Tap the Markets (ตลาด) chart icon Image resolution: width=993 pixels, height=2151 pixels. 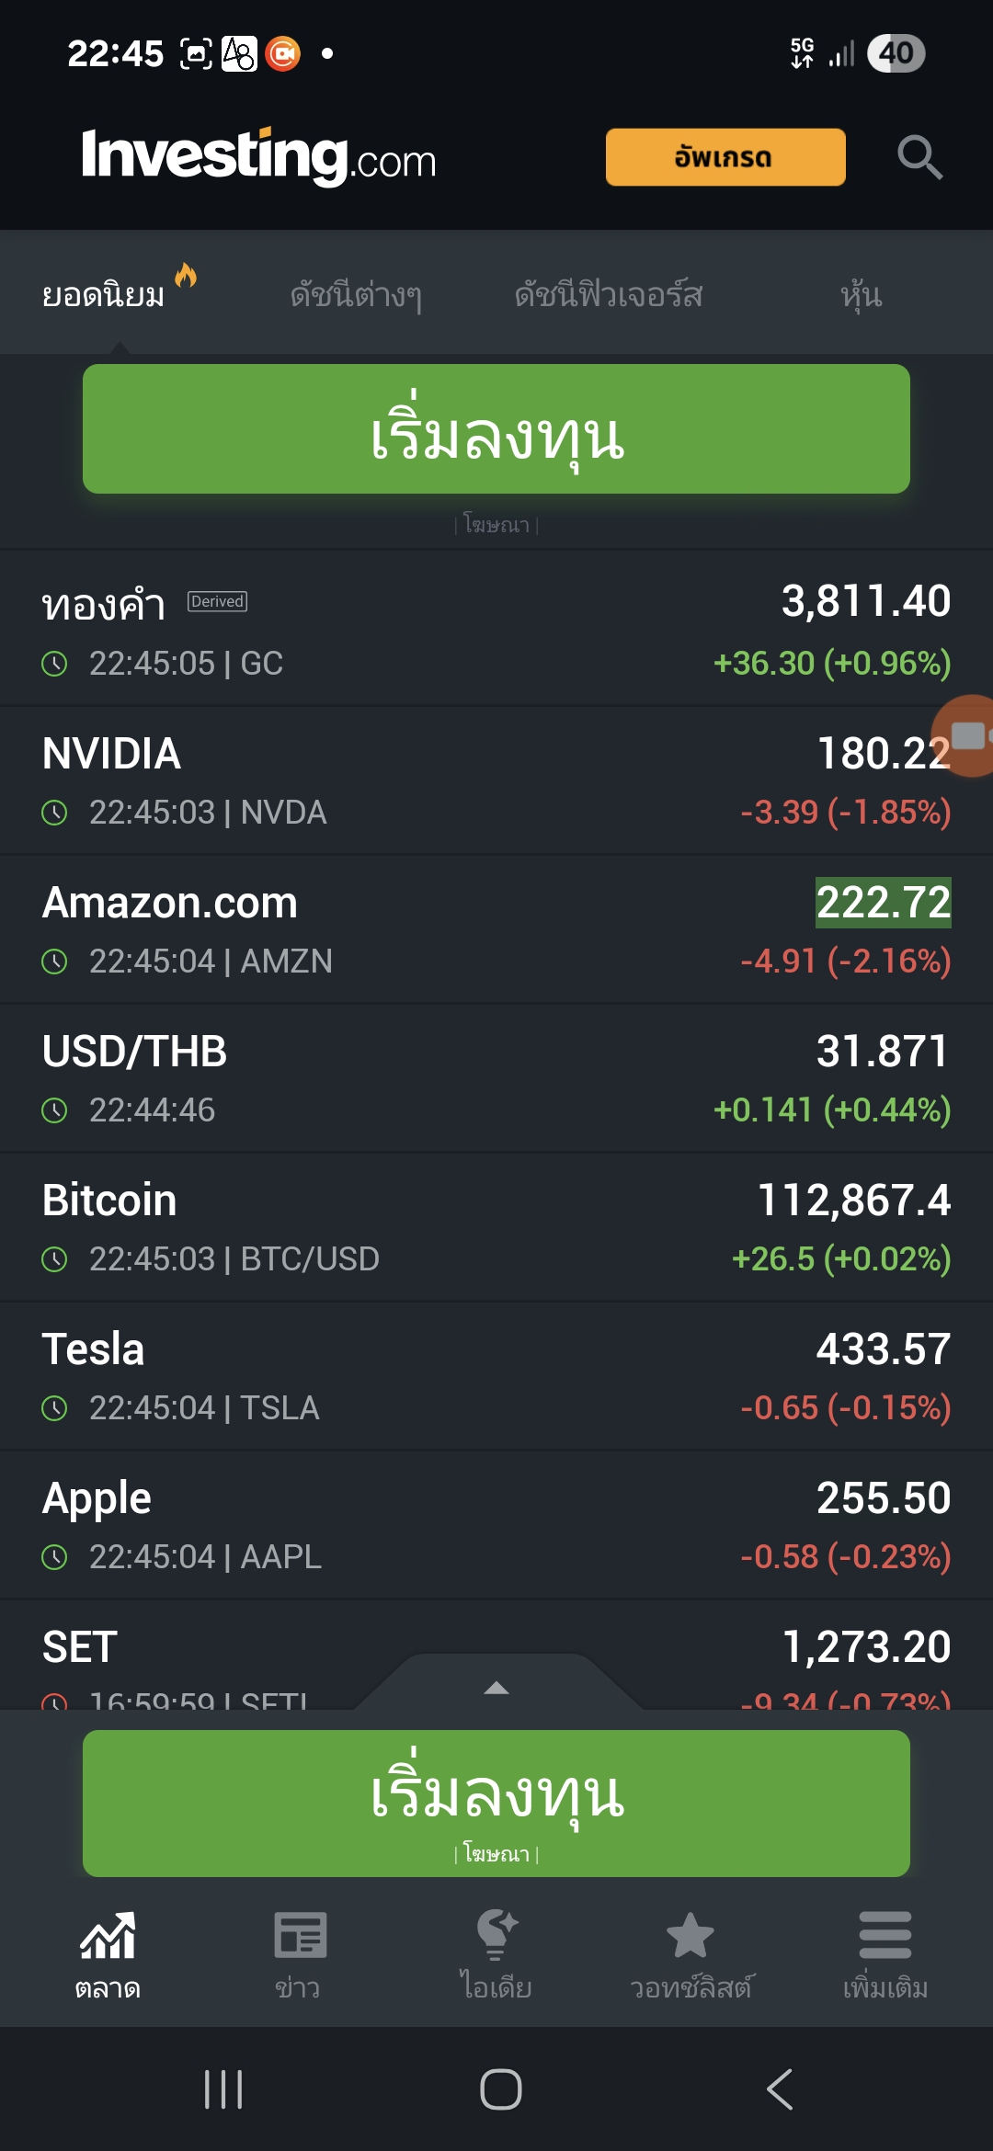click(108, 1935)
